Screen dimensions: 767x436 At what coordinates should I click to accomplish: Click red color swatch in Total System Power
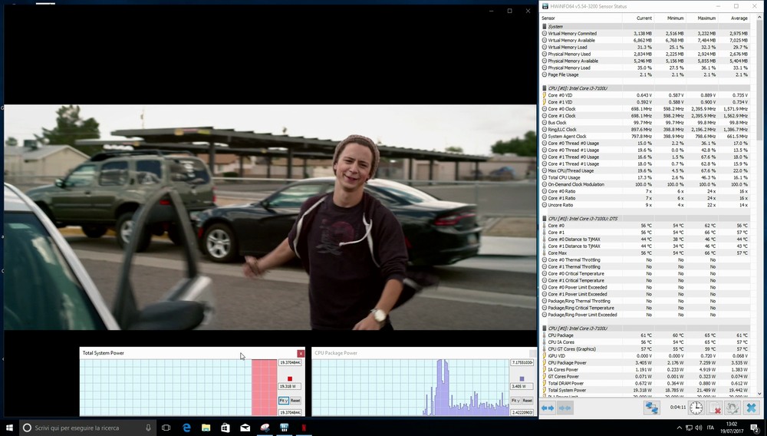(290, 378)
